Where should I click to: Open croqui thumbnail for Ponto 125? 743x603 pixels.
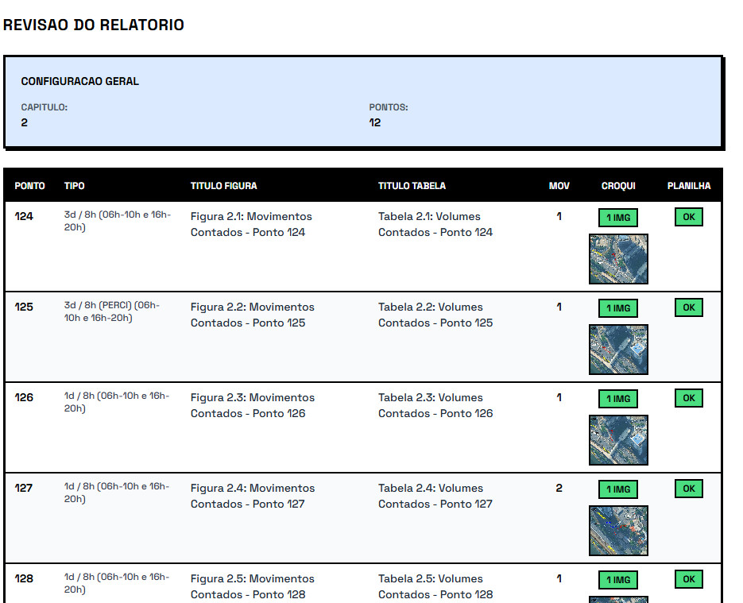pyautogui.click(x=618, y=350)
